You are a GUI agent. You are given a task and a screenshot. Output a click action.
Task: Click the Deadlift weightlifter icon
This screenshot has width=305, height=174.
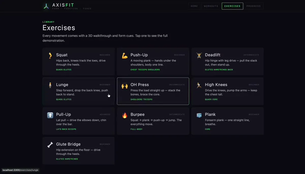[x=199, y=56]
